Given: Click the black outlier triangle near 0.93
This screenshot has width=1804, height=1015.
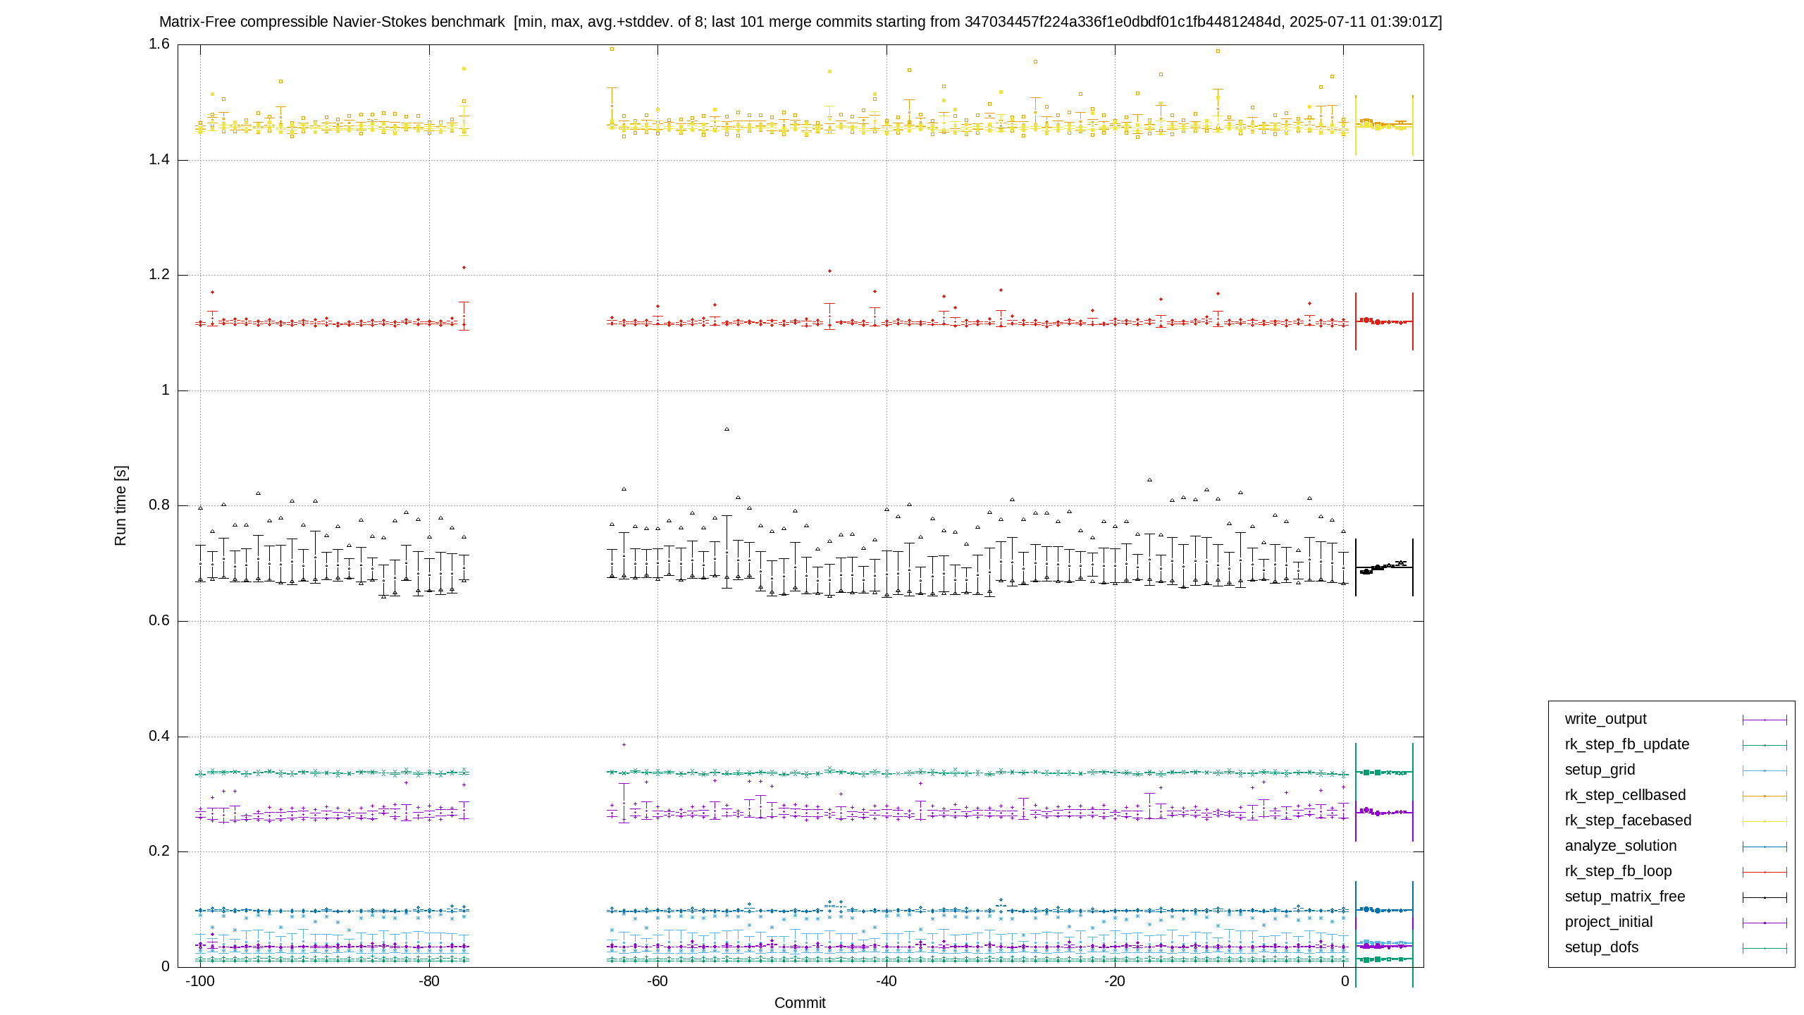Looking at the screenshot, I should pos(727,429).
